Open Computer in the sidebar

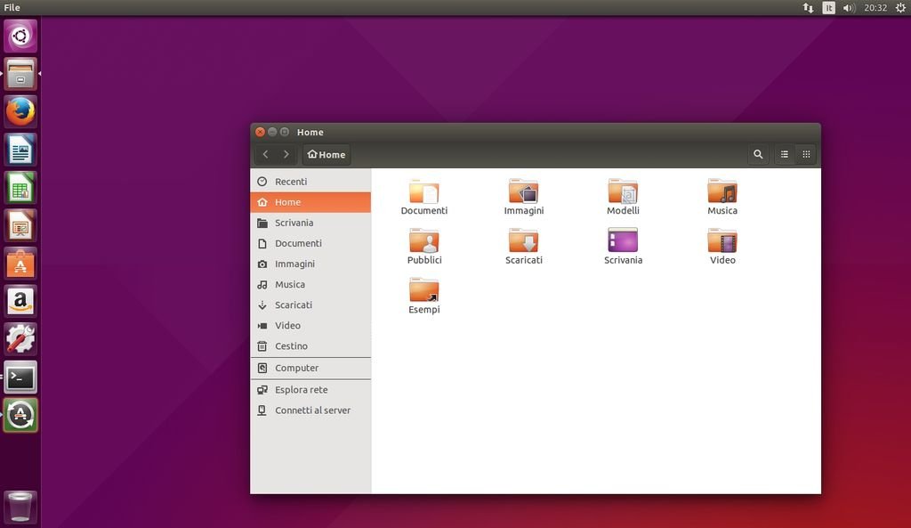(x=296, y=368)
